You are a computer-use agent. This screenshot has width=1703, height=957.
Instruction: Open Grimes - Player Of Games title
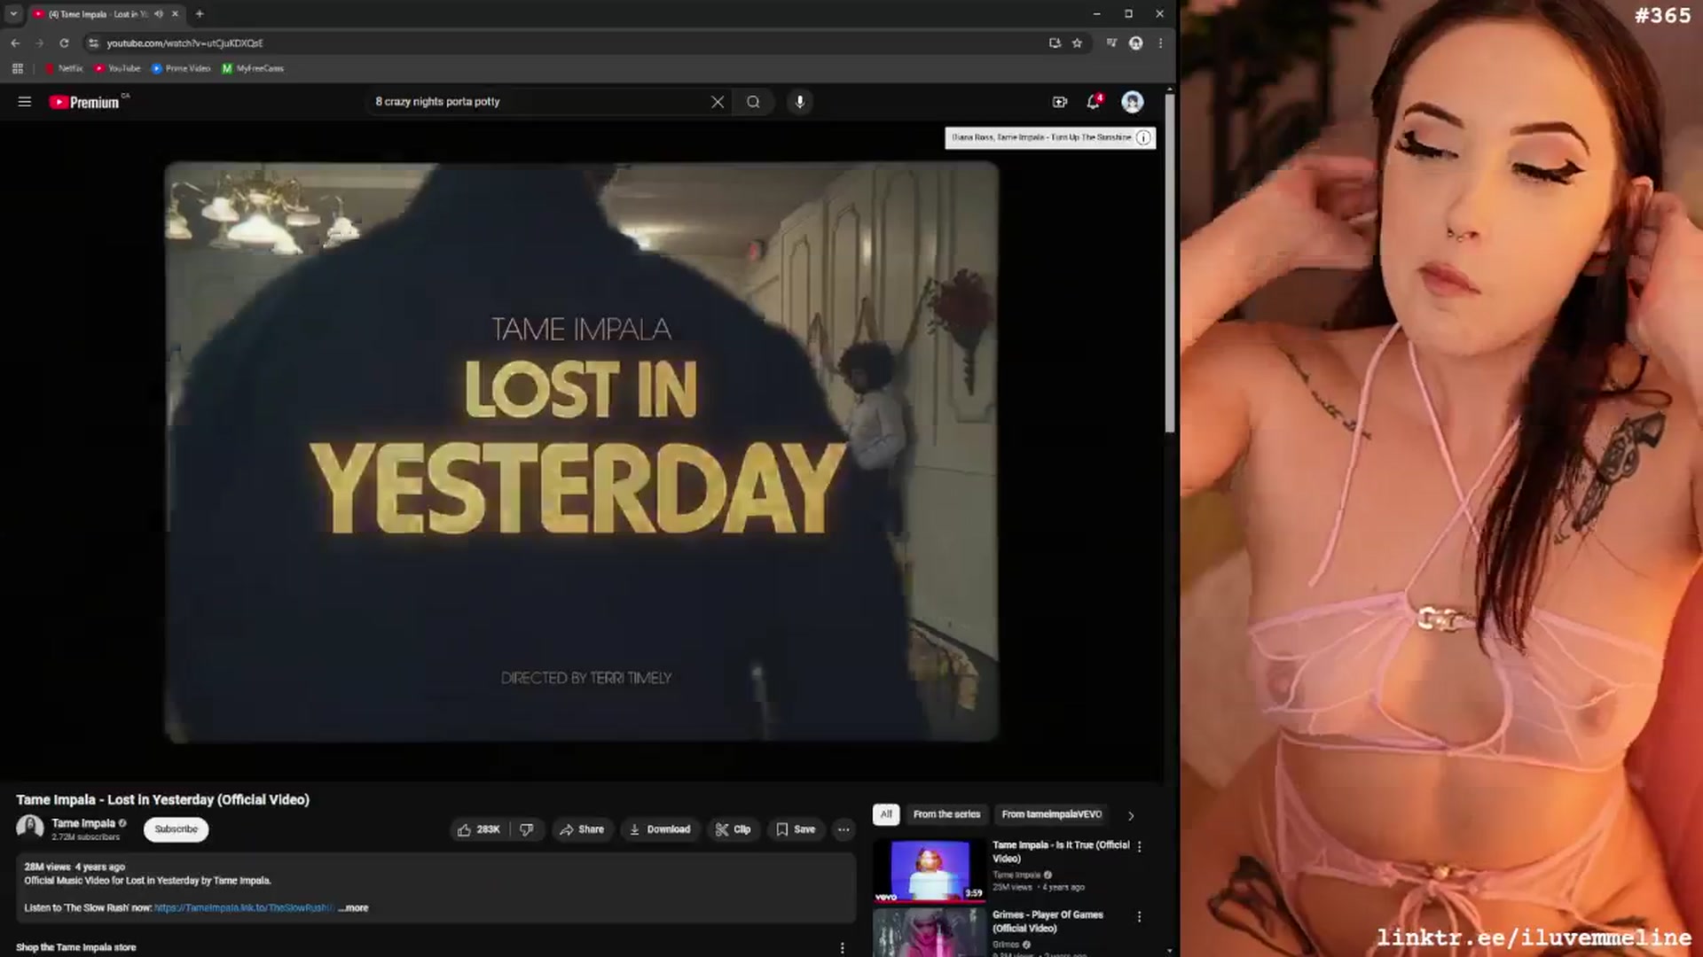pos(1048,922)
